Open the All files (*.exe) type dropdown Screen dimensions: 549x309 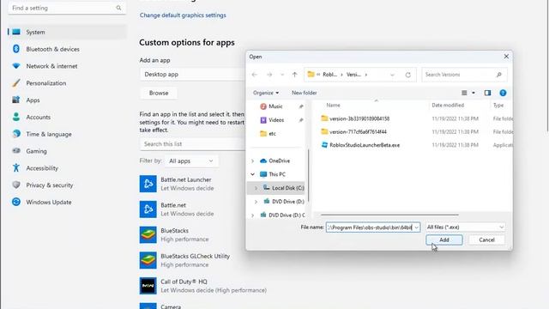pos(465,227)
